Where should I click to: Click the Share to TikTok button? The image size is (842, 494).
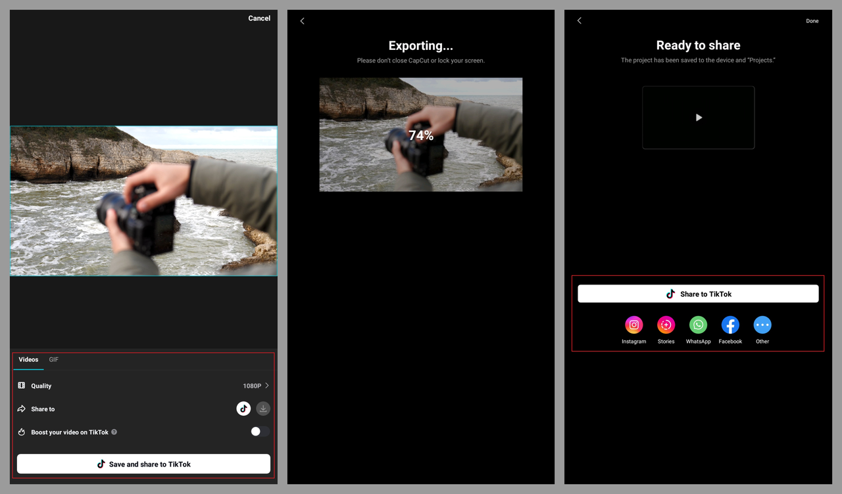(x=698, y=294)
